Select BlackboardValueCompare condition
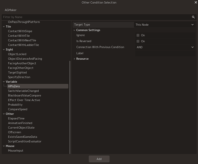Image resolution: width=198 pixels, height=164 pixels. 25,95
